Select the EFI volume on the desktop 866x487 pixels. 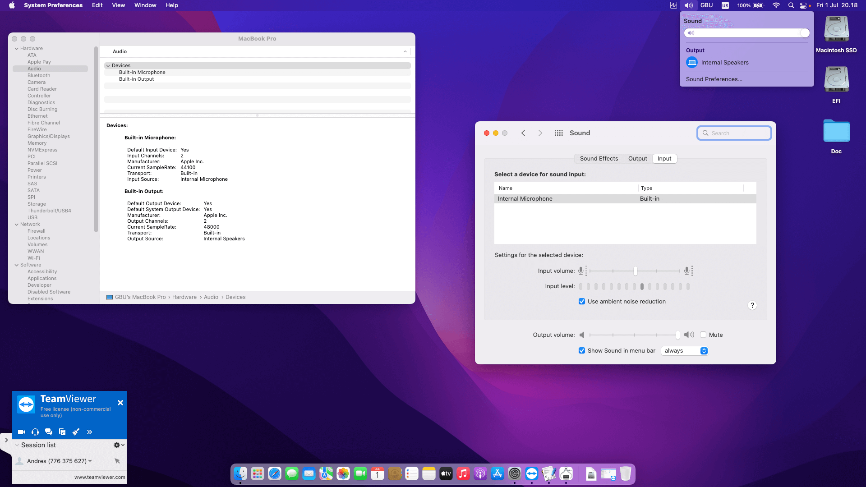pos(836,79)
